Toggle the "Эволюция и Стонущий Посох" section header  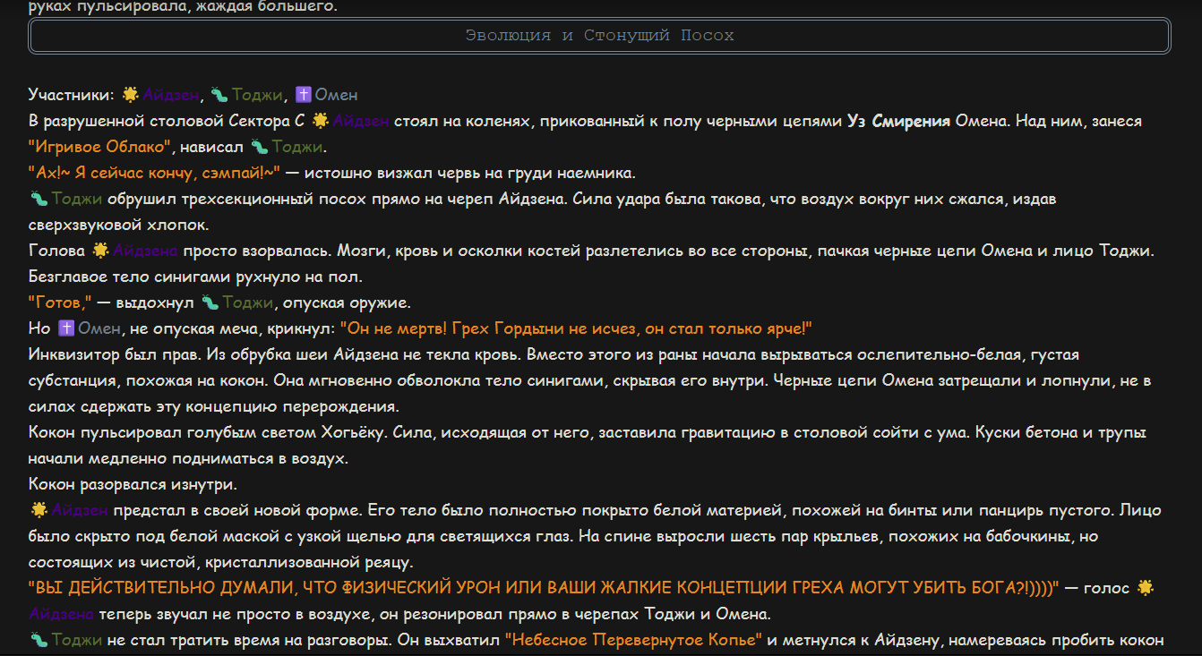[x=599, y=36]
